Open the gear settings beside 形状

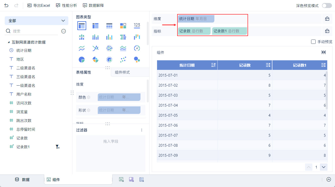[88, 110]
